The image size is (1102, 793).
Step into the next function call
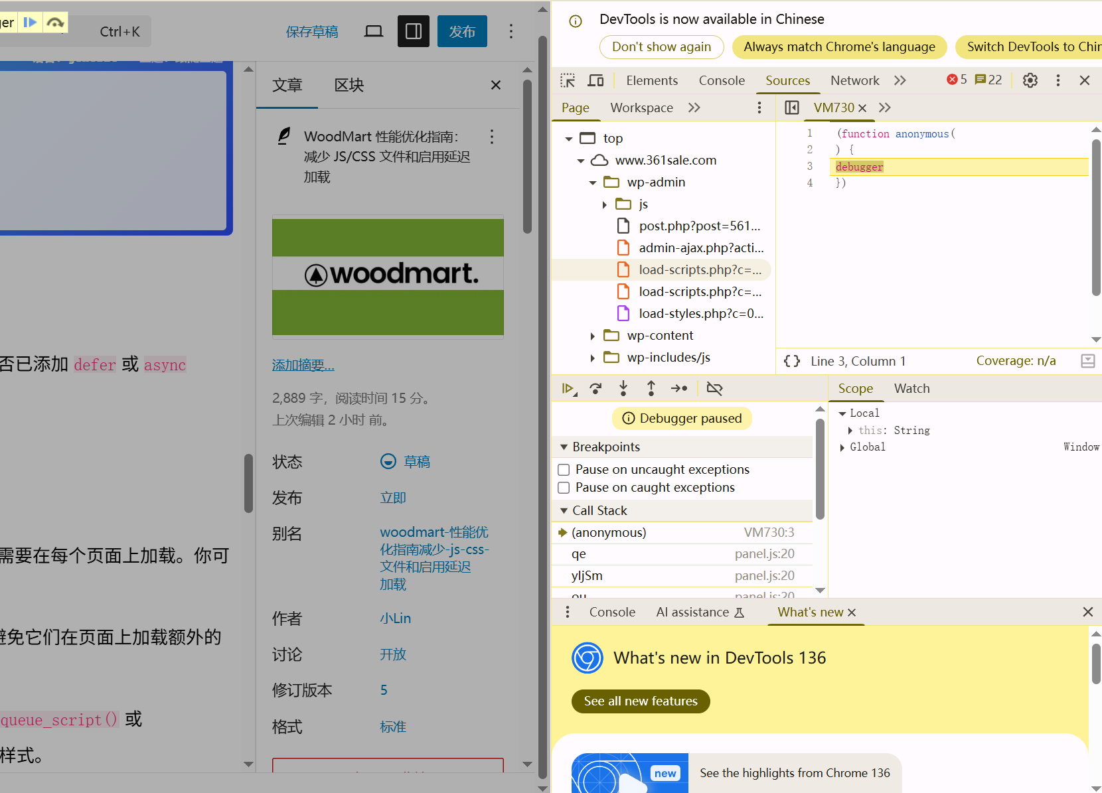[623, 388]
